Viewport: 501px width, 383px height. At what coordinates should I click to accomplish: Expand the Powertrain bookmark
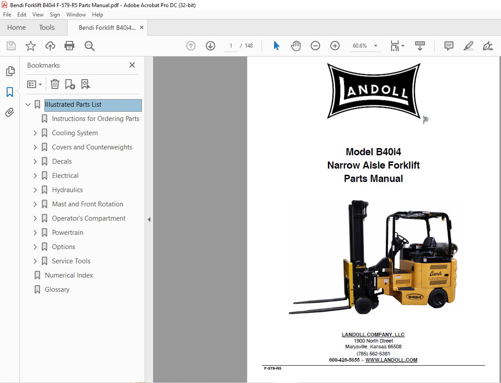pyautogui.click(x=35, y=233)
